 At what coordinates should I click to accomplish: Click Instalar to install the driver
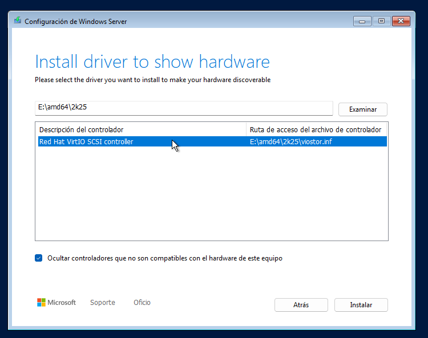click(361, 305)
